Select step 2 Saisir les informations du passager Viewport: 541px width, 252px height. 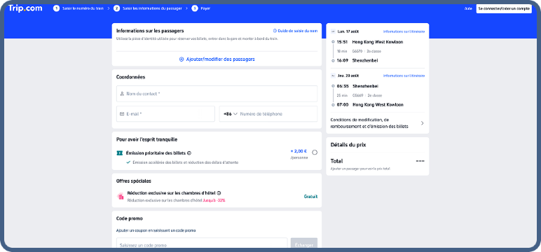click(148, 8)
